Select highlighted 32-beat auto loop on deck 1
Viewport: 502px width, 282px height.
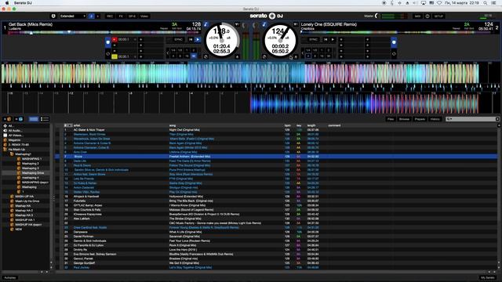click(194, 56)
